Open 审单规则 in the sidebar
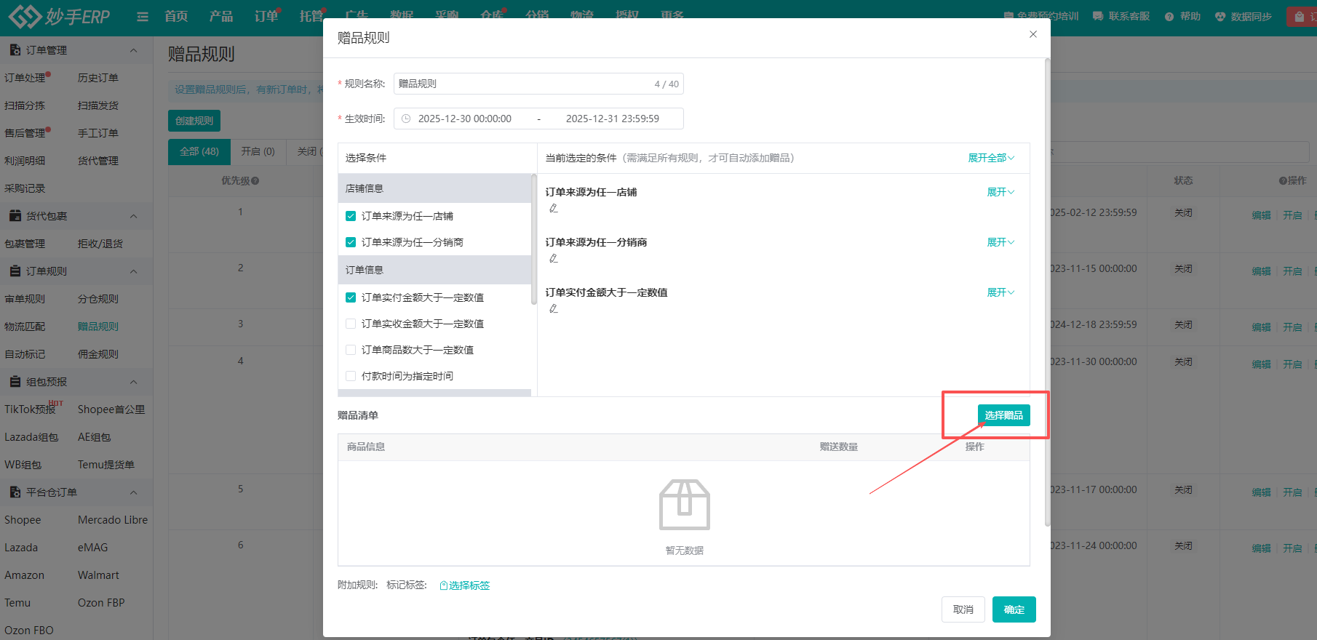Viewport: 1317px width, 640px height. (25, 299)
